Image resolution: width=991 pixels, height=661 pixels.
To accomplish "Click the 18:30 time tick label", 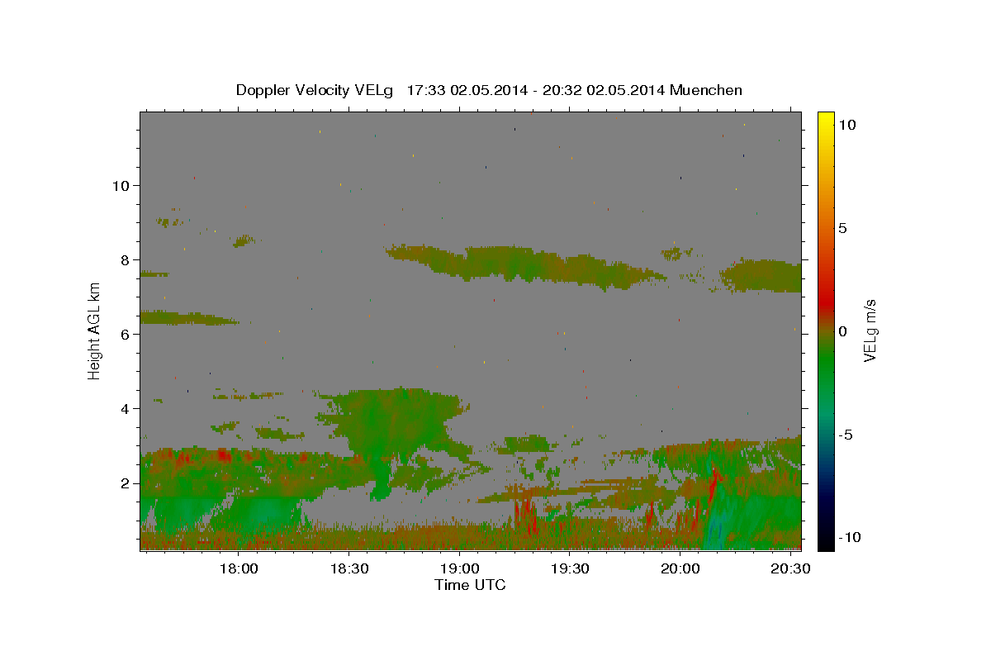I will tap(349, 569).
